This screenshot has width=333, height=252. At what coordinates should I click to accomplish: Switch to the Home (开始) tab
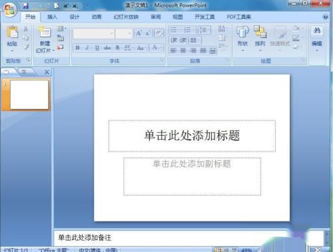click(x=30, y=17)
